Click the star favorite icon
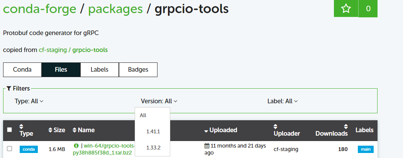403x158 pixels. pyautogui.click(x=346, y=8)
